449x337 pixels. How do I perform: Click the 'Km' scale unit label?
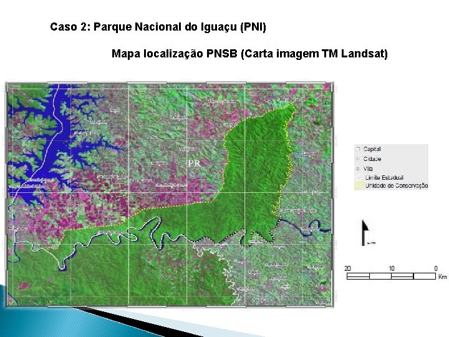[442, 276]
